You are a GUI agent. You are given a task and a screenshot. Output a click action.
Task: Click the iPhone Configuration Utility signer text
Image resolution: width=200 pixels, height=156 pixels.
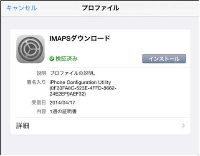[83, 88]
